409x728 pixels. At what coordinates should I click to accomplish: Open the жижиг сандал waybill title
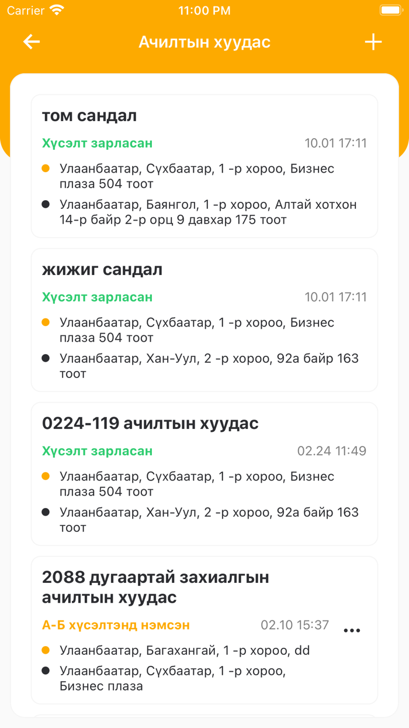pyautogui.click(x=102, y=270)
